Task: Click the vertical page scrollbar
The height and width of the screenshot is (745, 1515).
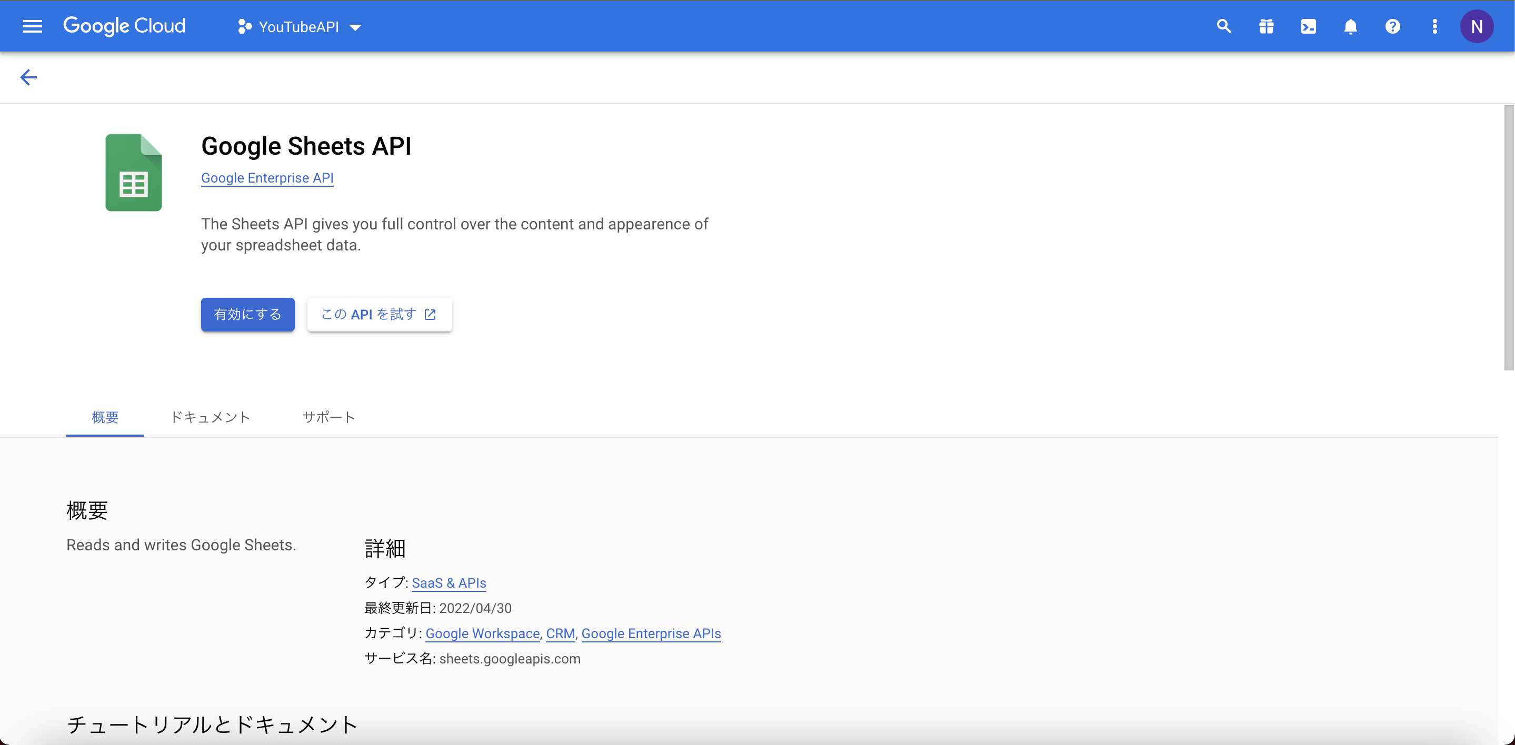Action: [1509, 238]
